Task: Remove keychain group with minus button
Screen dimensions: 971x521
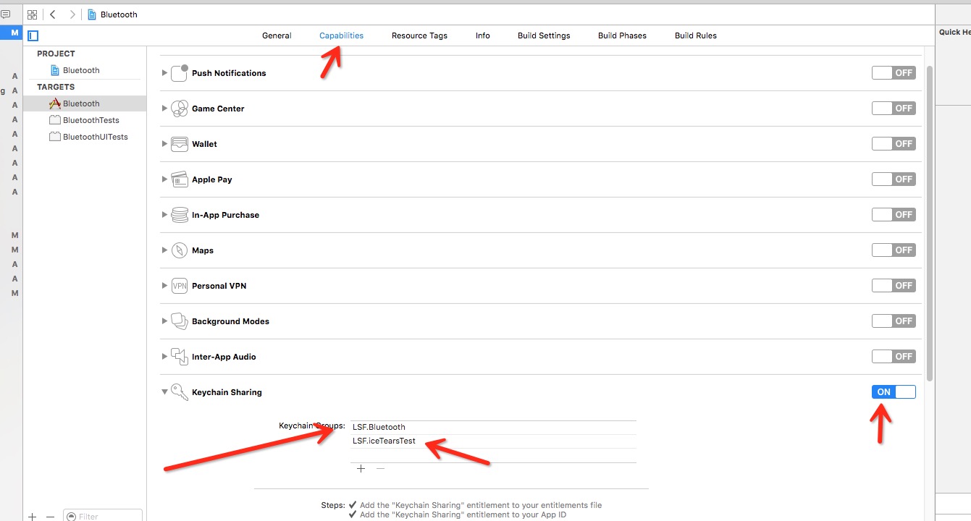Action: pos(380,469)
